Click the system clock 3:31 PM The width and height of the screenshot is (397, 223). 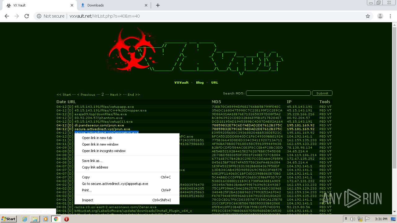coord(381,219)
